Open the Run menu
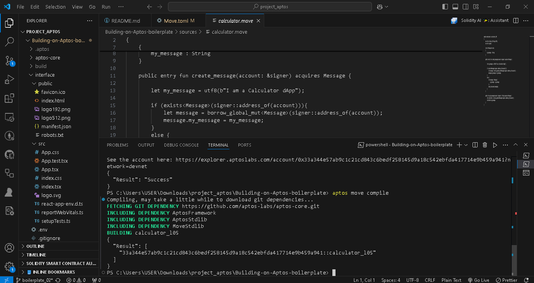 [106, 7]
